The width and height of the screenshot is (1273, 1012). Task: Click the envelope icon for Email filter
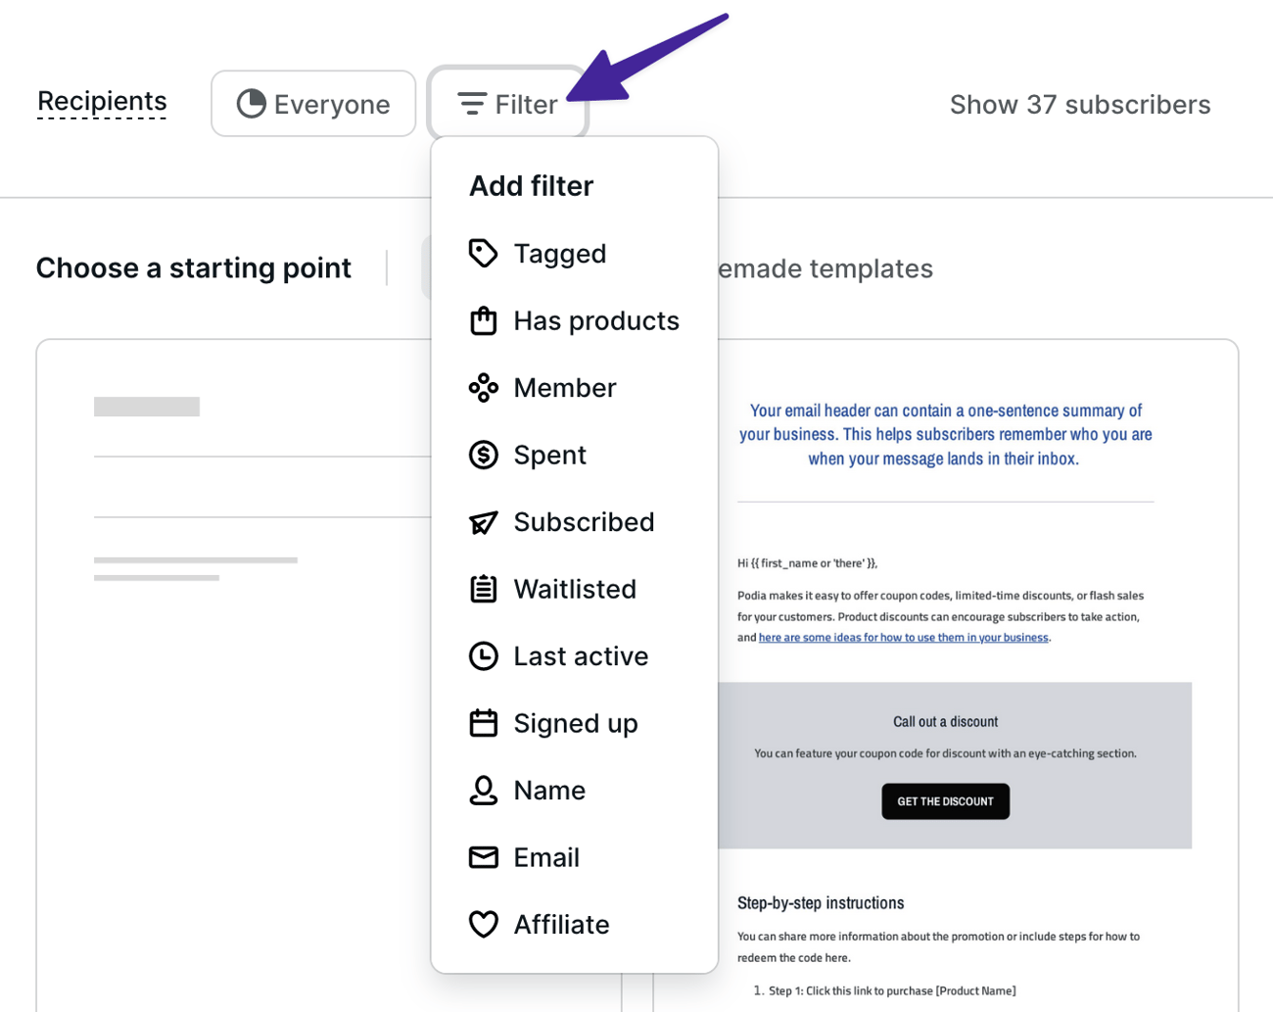(483, 857)
